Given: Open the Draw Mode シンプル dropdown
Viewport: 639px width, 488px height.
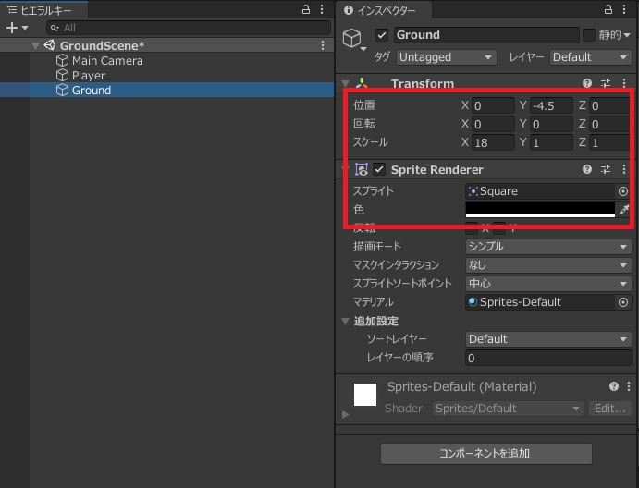Looking at the screenshot, I should [548, 247].
